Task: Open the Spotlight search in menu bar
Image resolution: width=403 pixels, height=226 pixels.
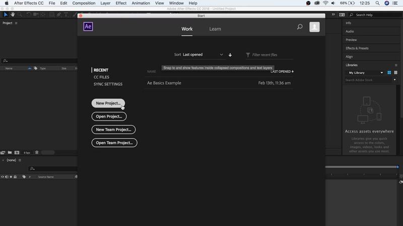Action: click(x=377, y=3)
